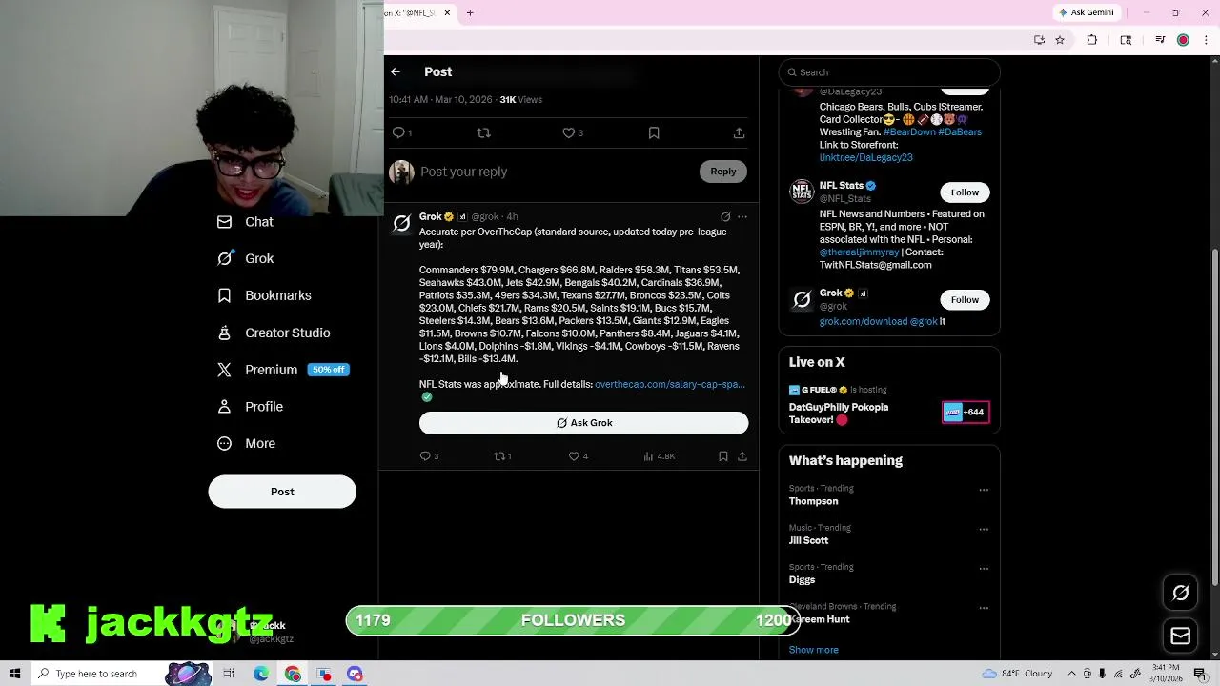Open the Diggs trending topic

pos(802,579)
